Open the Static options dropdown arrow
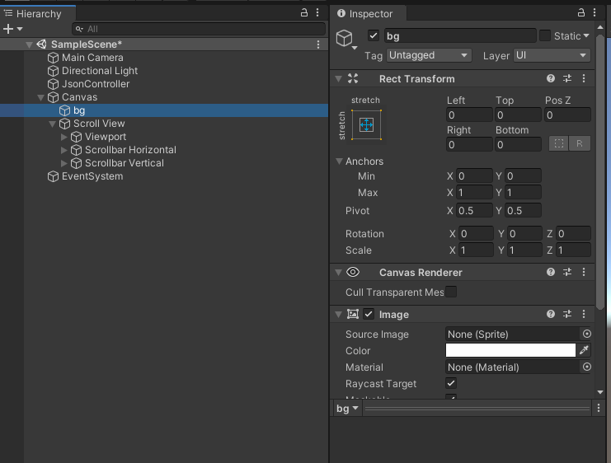 (x=586, y=35)
